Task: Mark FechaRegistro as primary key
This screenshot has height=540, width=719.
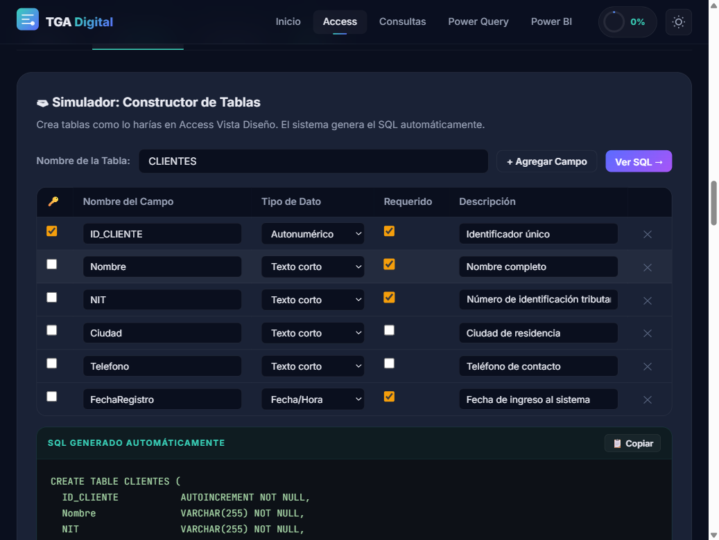Action: [x=51, y=396]
